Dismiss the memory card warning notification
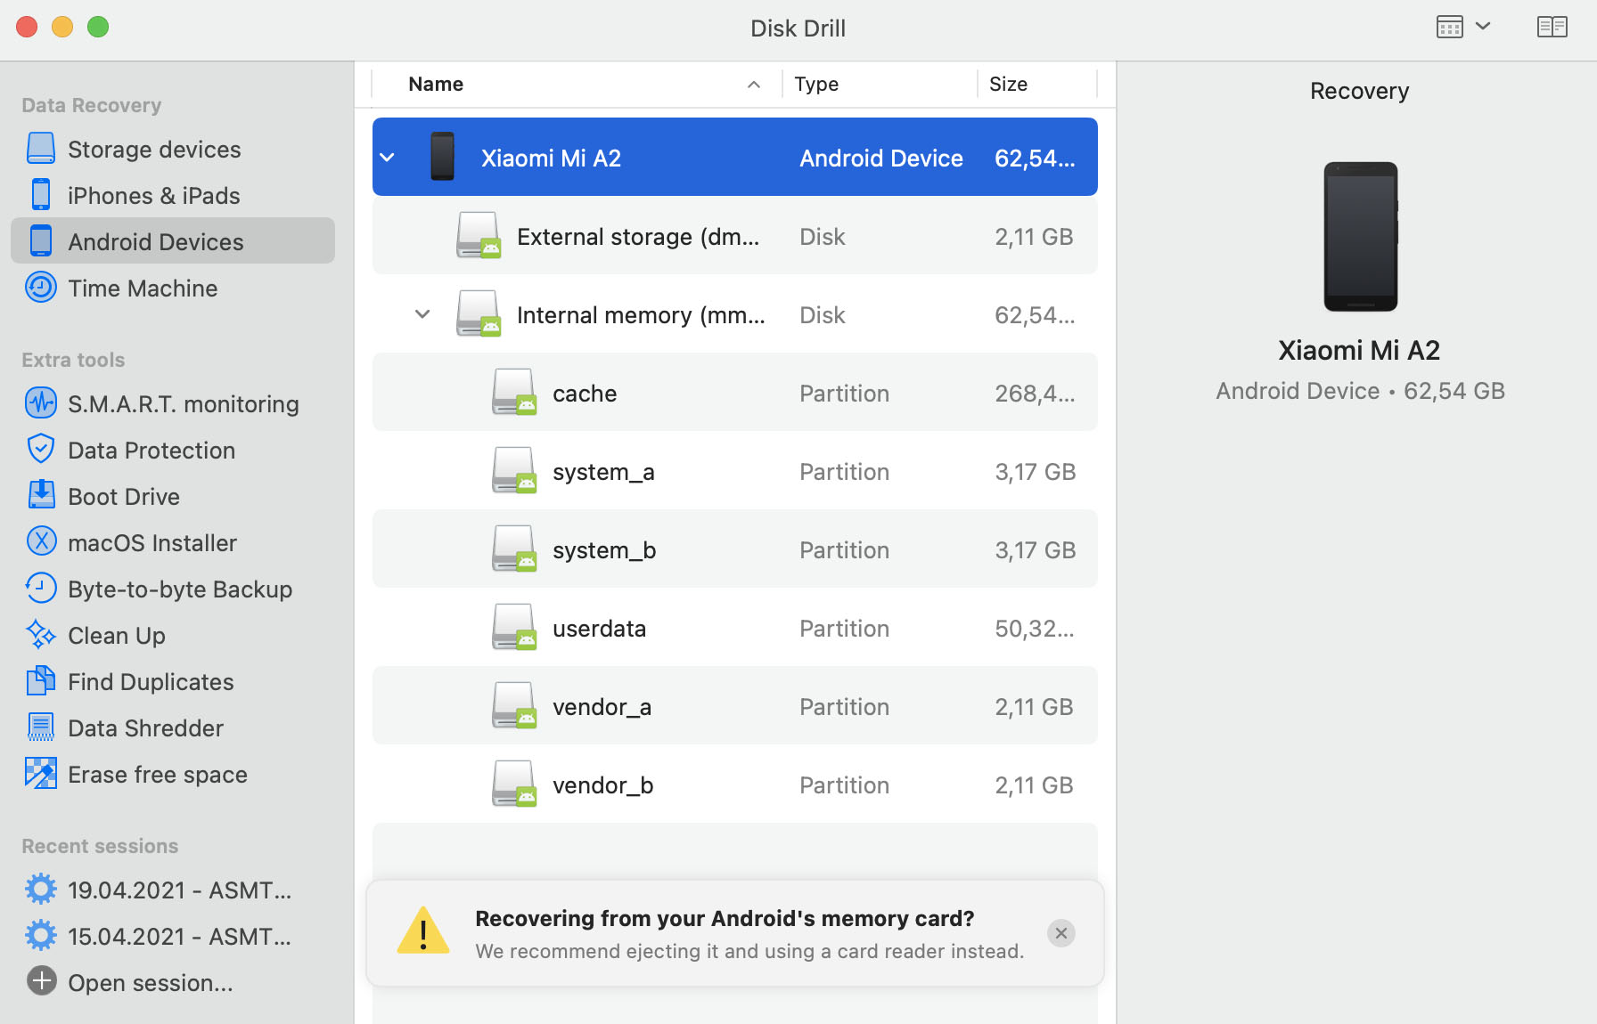This screenshot has width=1597, height=1024. click(x=1061, y=933)
